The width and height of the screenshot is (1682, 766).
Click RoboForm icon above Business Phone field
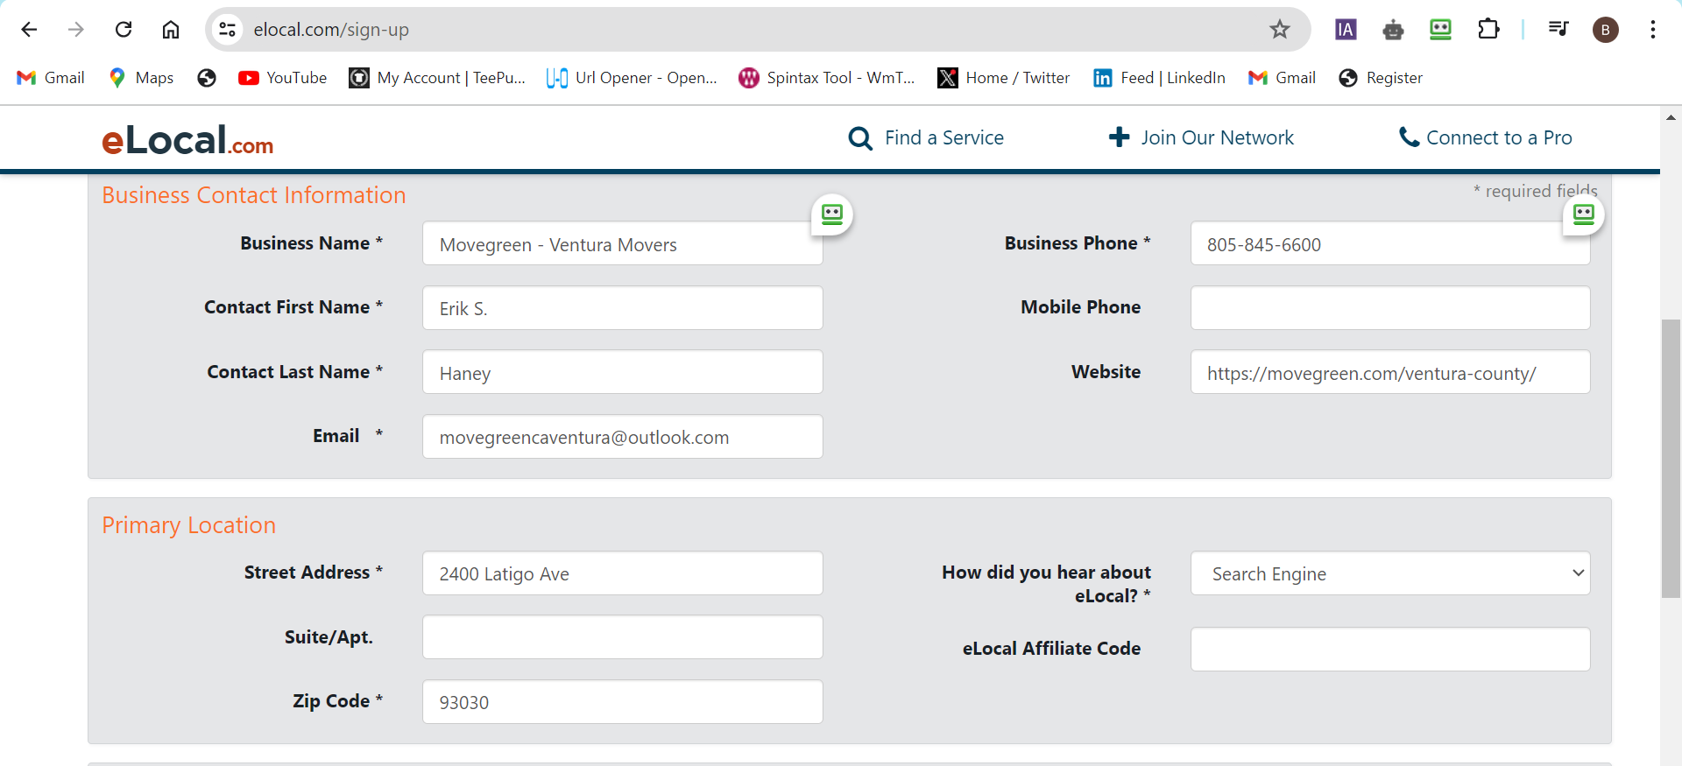pos(1584,214)
